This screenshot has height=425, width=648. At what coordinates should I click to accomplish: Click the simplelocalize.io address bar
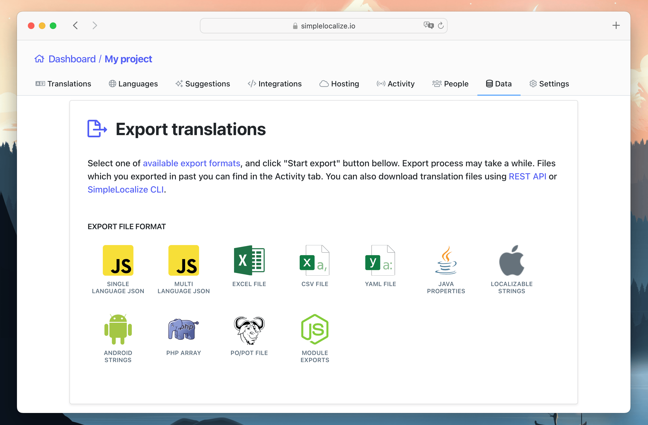tap(323, 26)
